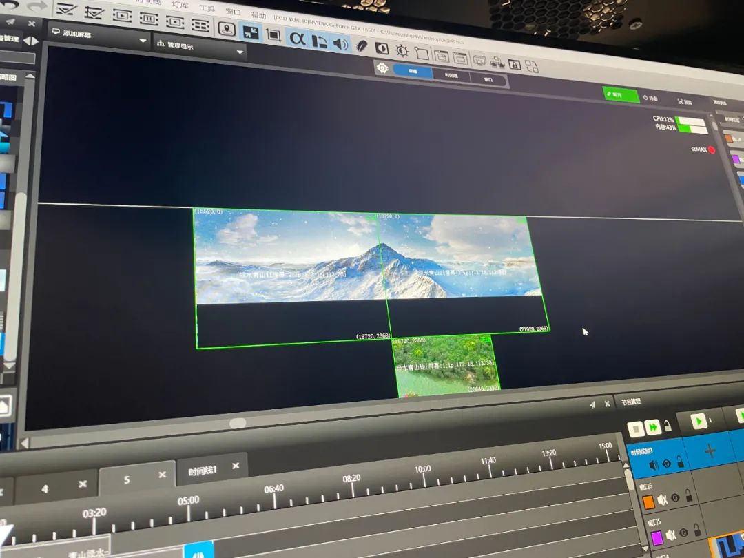
Task: Click the green 断开 connection button
Action: tap(620, 94)
